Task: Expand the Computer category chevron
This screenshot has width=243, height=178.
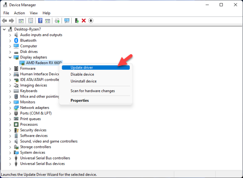Action: pos(10,47)
